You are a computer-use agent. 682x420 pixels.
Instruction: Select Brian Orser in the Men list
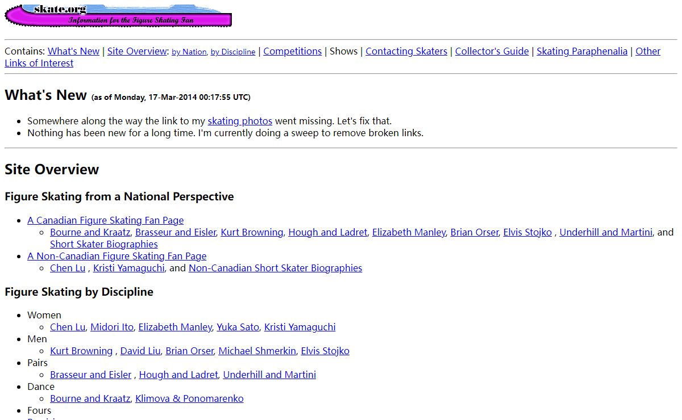click(190, 351)
